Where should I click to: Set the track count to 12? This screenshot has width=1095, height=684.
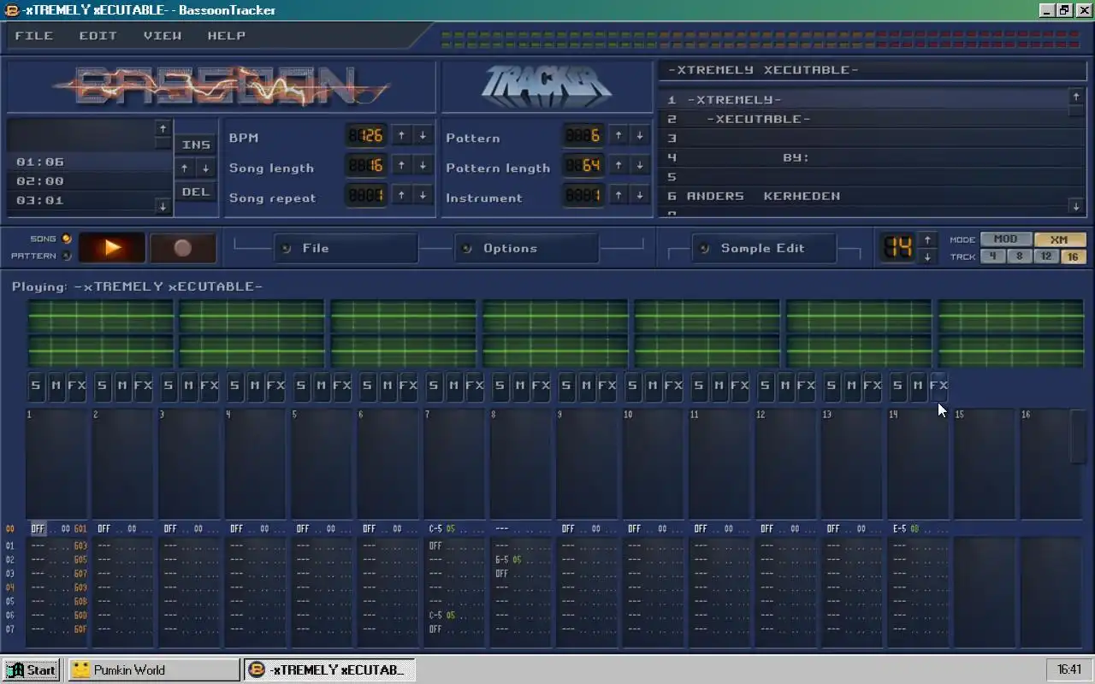click(x=1046, y=256)
